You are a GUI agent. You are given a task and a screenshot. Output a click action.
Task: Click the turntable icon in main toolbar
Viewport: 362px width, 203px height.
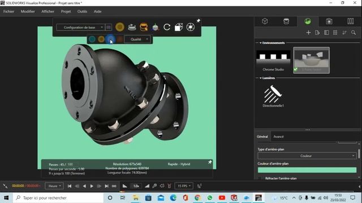(x=132, y=27)
